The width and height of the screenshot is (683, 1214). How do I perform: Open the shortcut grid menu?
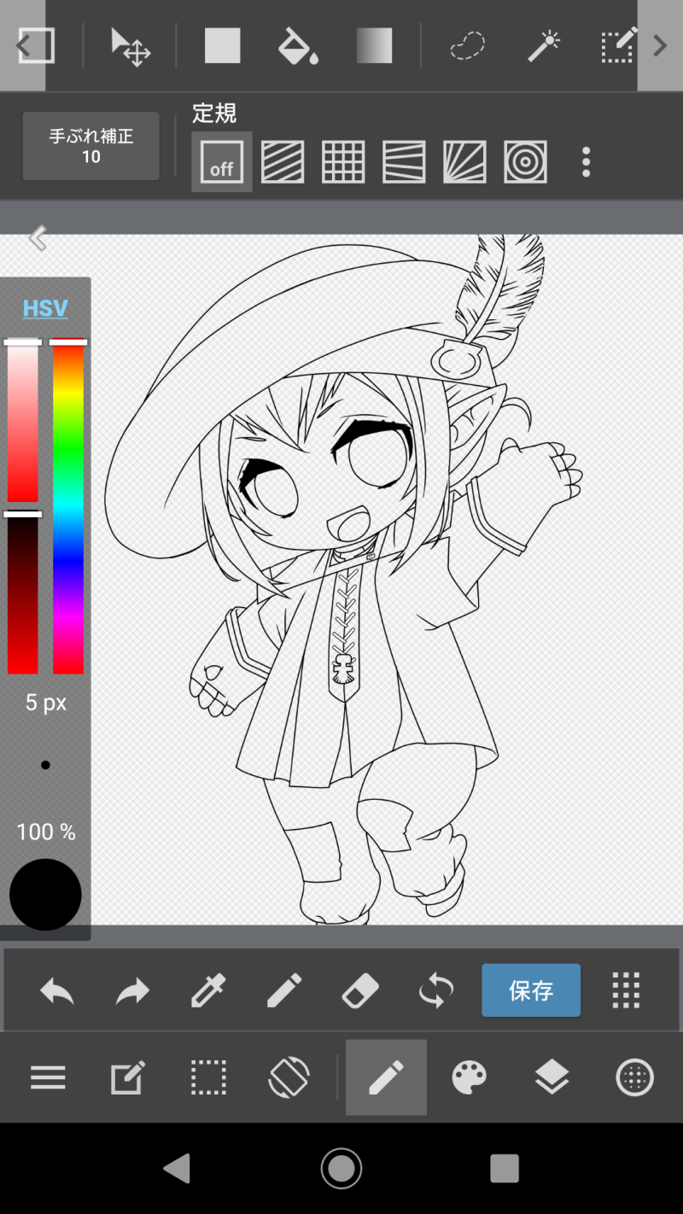(627, 991)
